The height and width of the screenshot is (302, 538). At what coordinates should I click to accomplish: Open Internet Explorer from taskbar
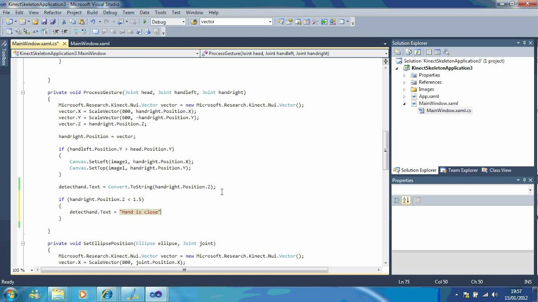[107, 294]
